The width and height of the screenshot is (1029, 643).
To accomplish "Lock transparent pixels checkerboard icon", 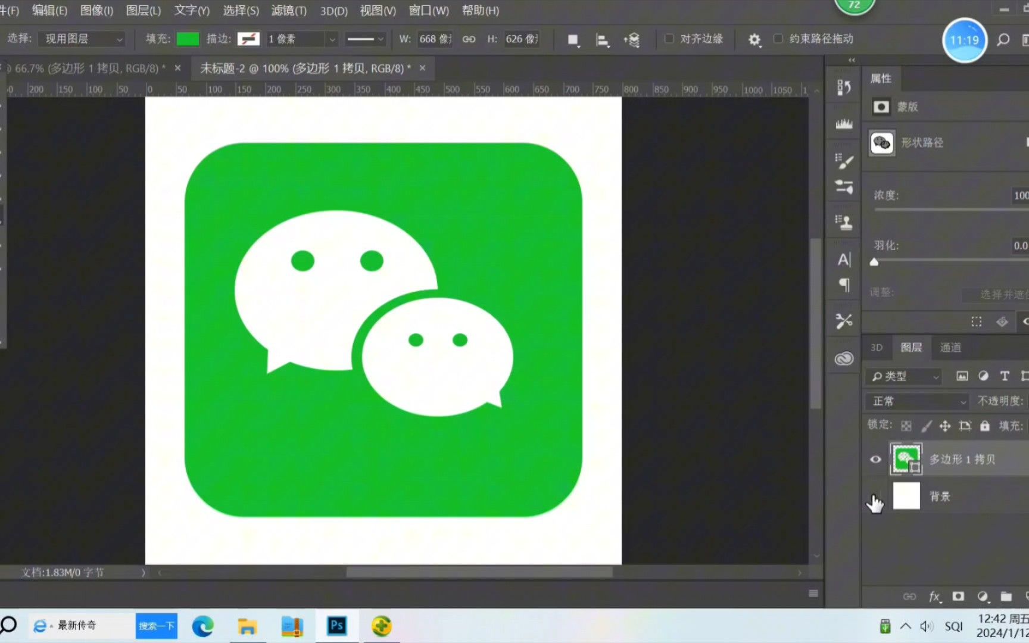I will click(906, 426).
